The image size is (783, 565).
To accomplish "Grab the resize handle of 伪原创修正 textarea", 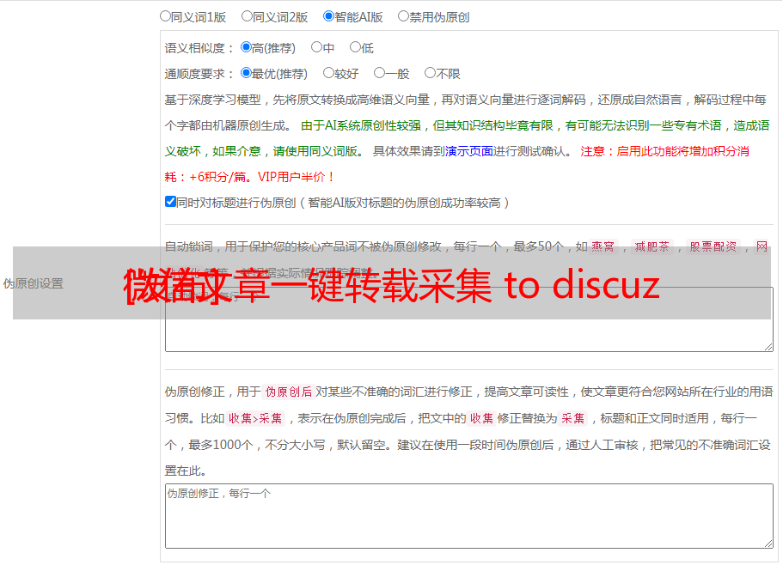I will tap(768, 544).
